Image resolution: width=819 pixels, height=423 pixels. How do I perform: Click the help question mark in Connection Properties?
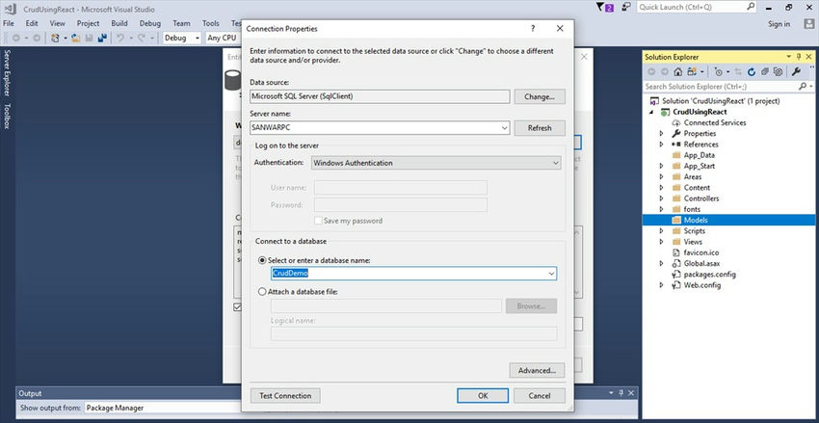click(533, 29)
